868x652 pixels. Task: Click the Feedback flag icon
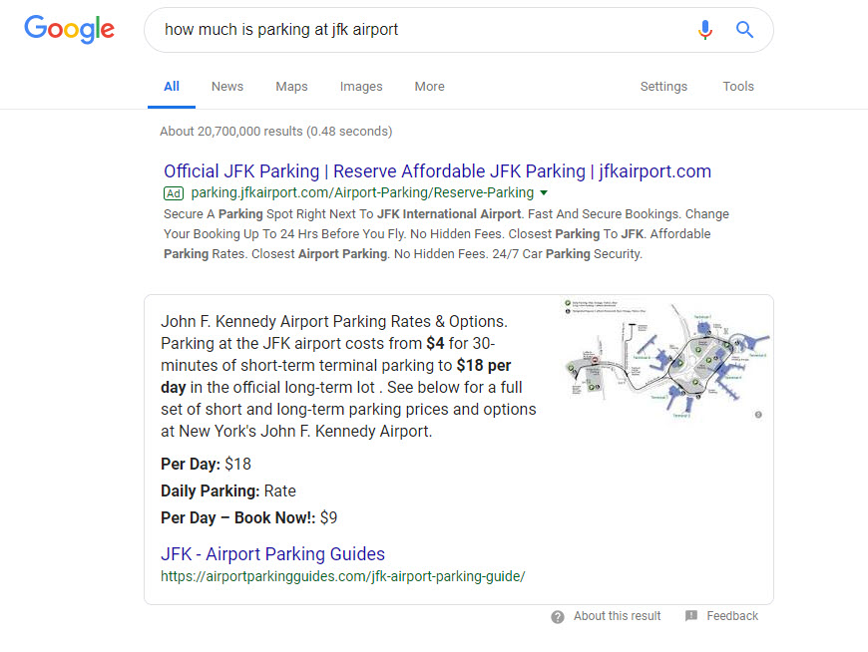tap(691, 617)
